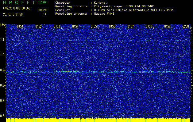Click the 25.10.10 01:50 timestamp
The width and height of the screenshot is (193, 122).
13,14
